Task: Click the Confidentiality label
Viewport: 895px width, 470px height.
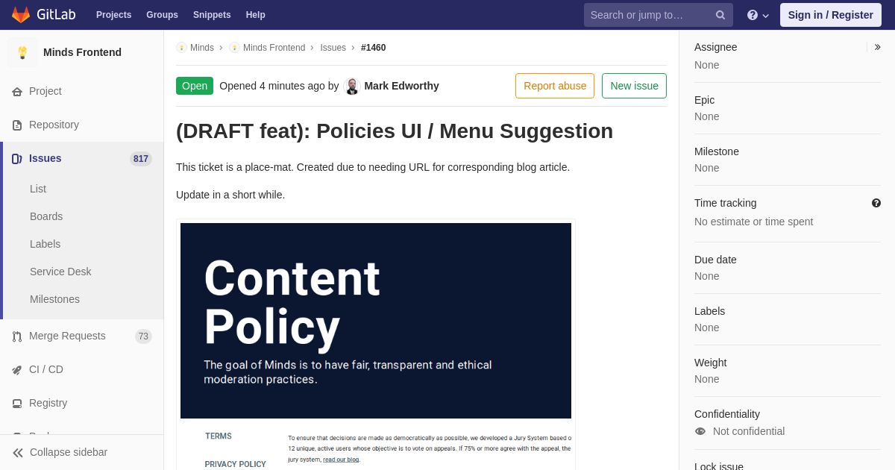Action: [727, 414]
